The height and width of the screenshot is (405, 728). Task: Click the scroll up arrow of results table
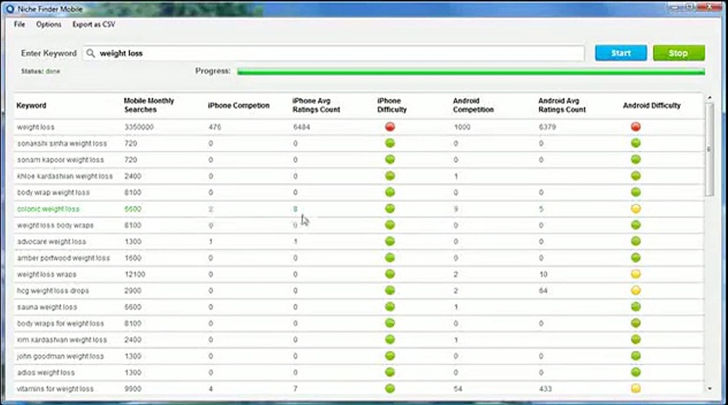coord(709,98)
